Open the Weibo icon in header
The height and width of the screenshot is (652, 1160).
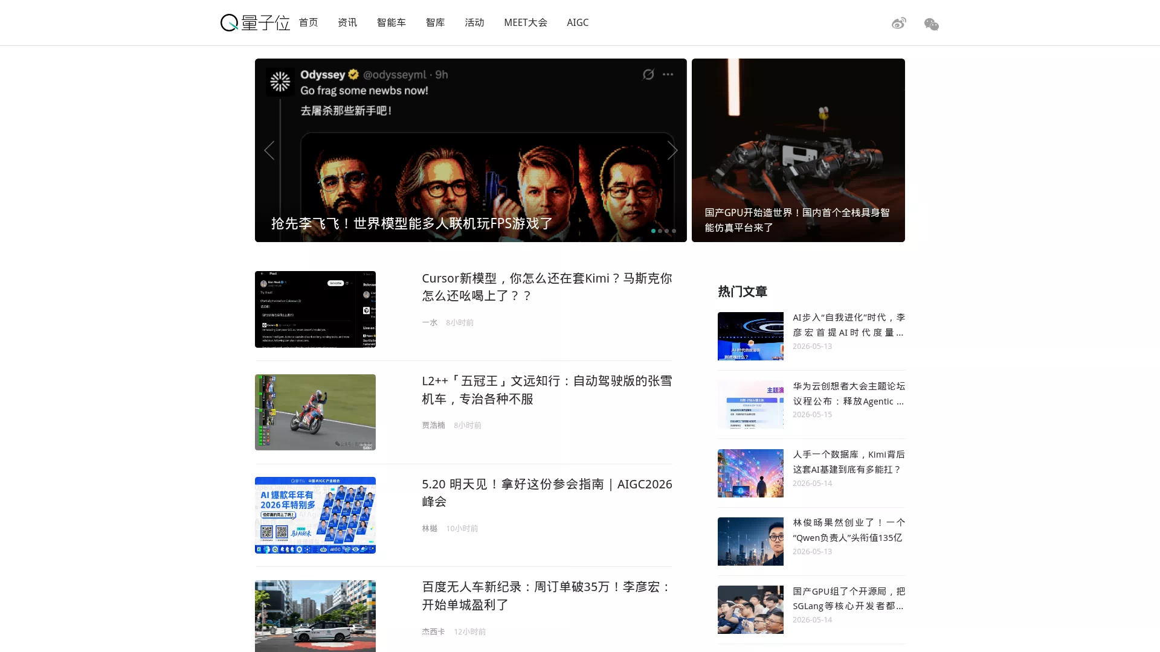[x=898, y=24]
